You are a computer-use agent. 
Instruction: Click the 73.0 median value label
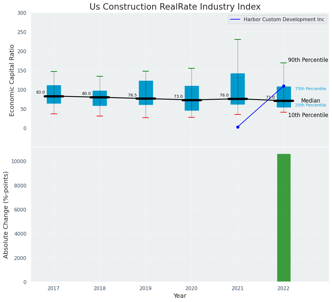point(178,96)
